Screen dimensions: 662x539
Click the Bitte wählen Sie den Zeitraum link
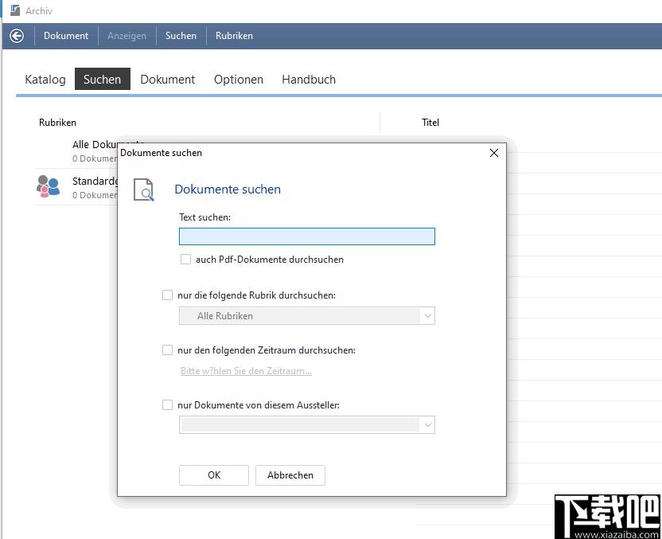point(246,371)
